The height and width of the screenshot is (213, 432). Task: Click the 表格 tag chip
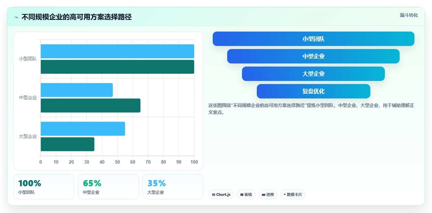click(246, 194)
